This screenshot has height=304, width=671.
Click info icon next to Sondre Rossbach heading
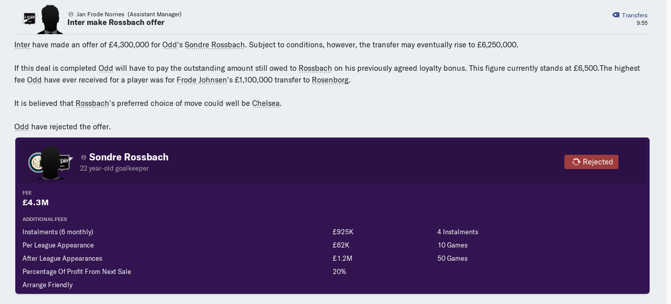pyautogui.click(x=84, y=157)
